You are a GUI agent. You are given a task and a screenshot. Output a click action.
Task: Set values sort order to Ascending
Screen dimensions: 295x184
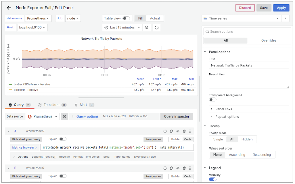(237, 155)
